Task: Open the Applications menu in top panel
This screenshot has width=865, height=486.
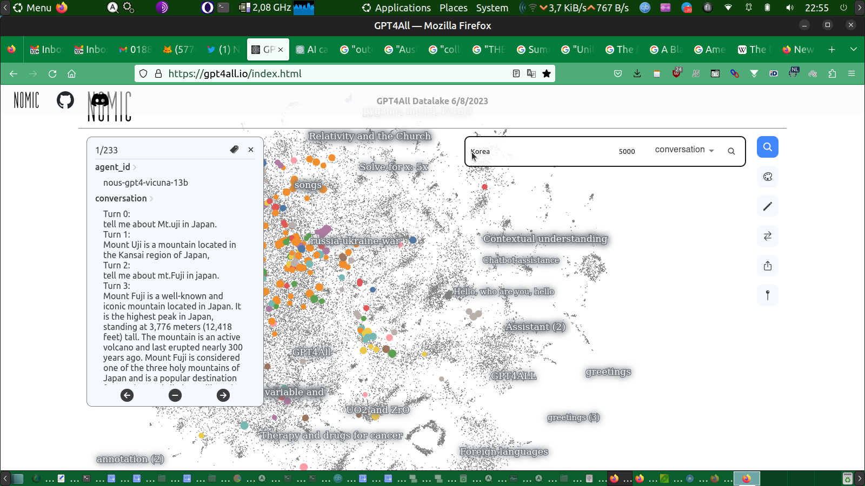Action: click(x=402, y=8)
